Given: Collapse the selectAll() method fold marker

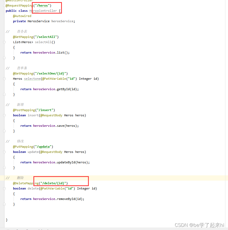Looking at the screenshot, I should tap(4, 42).
